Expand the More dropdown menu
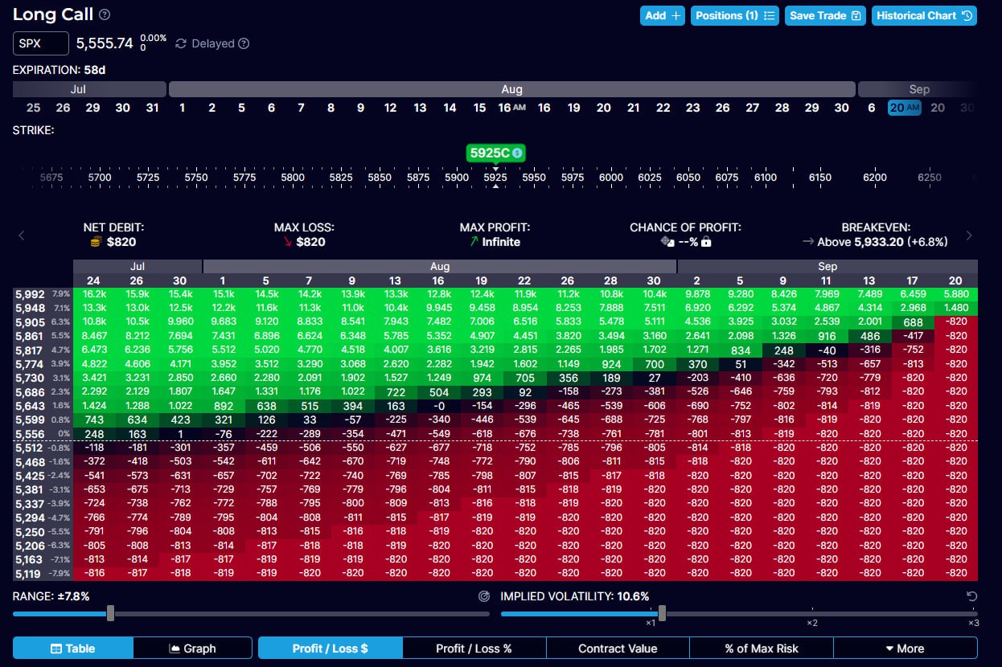 [x=905, y=648]
